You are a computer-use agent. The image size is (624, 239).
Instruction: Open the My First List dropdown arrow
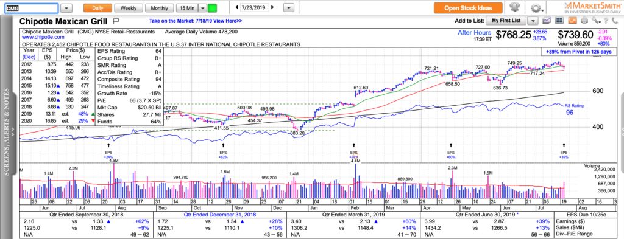point(533,20)
